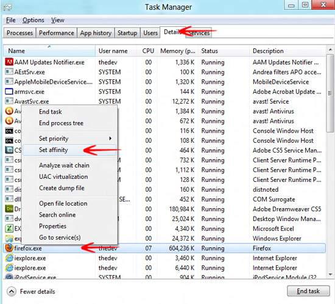Click the MobileDeviceService description text
The image size is (335, 304).
click(x=281, y=82)
